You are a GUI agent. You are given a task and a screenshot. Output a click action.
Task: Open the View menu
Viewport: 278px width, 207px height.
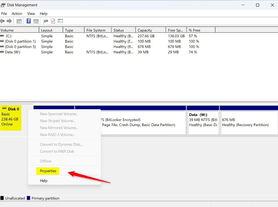pos(31,14)
